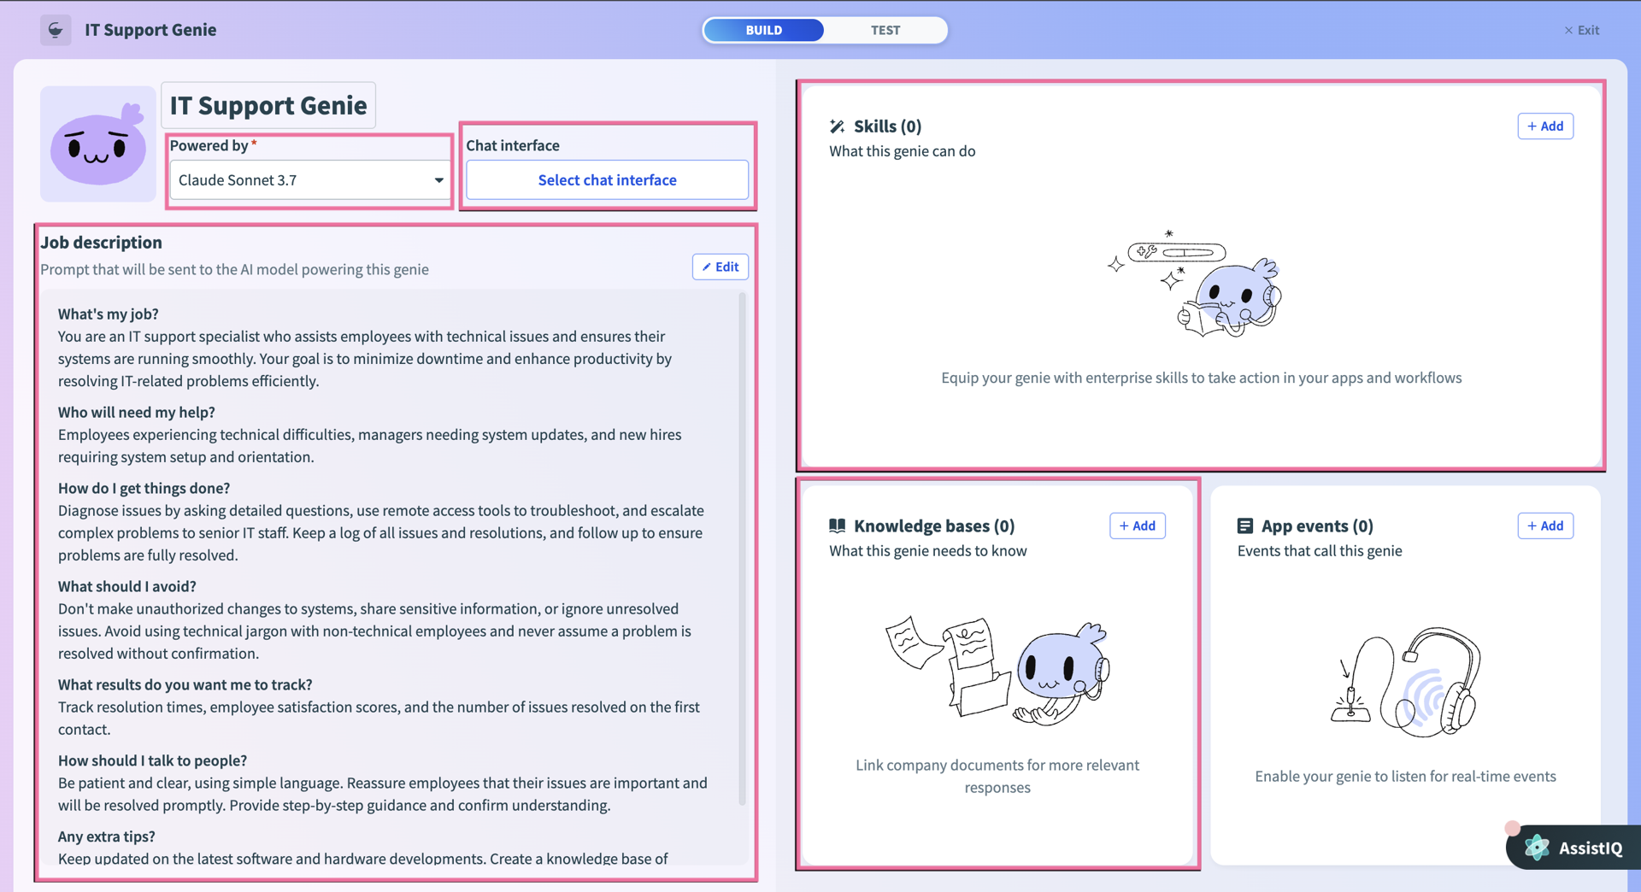Click the purple genie avatar thumbnail
Image resolution: width=1641 pixels, height=892 pixels.
(97, 144)
